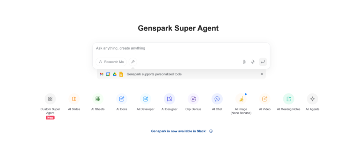
Task: Open AI Image Nano Banana icon
Action: [241, 99]
